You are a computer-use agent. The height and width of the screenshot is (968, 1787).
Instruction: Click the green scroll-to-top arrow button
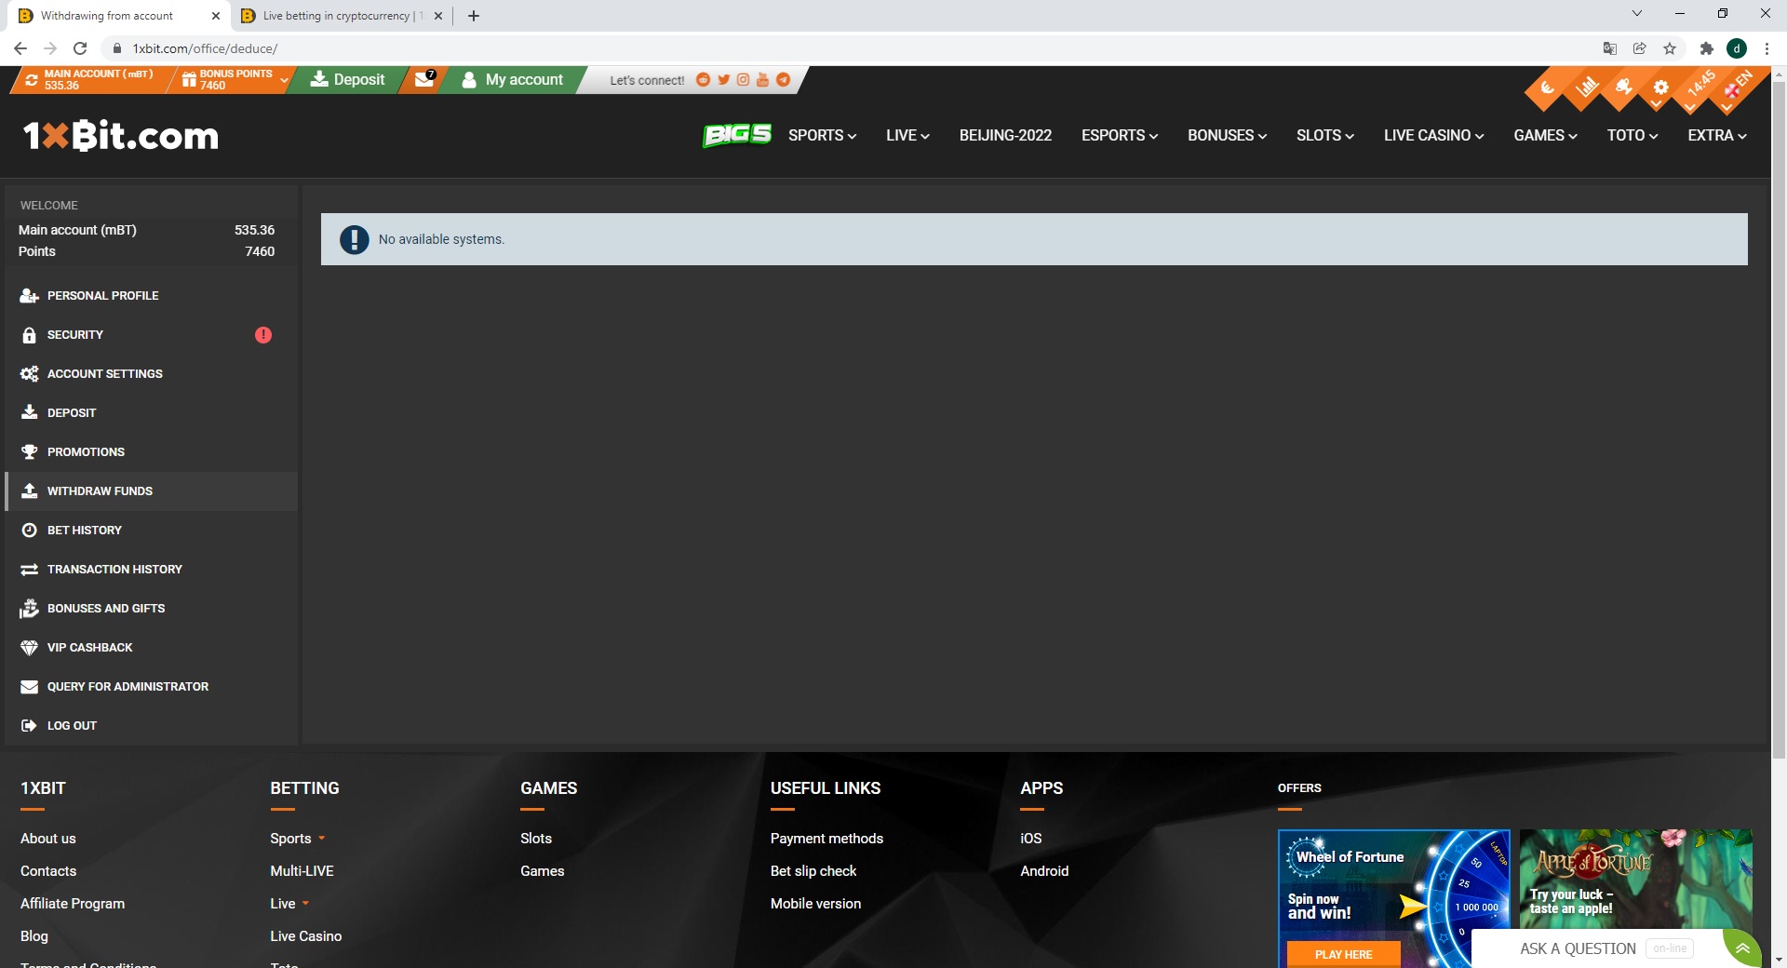(1742, 948)
